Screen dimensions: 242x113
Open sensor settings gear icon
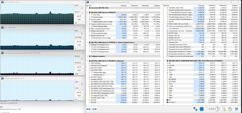[x=230, y=109]
